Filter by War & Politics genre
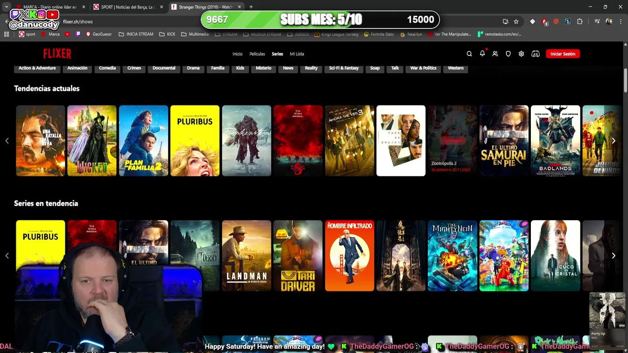The width and height of the screenshot is (628, 353). pyautogui.click(x=423, y=68)
